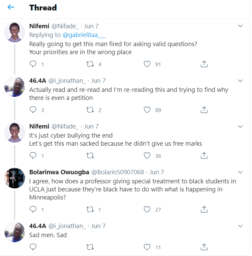252x256 pixels.
Task: Like Bolarinwa Owuogba's tweet
Action: [x=147, y=209]
